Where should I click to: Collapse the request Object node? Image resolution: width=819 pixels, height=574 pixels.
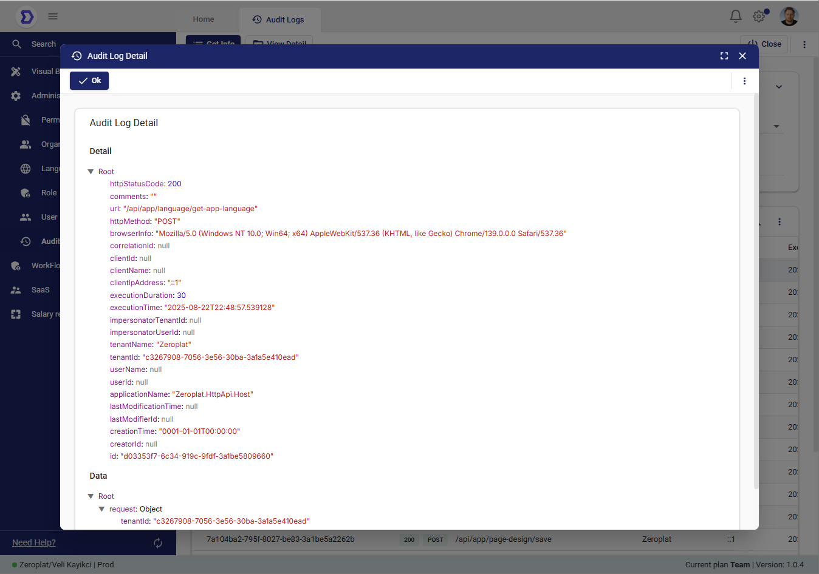click(x=101, y=509)
